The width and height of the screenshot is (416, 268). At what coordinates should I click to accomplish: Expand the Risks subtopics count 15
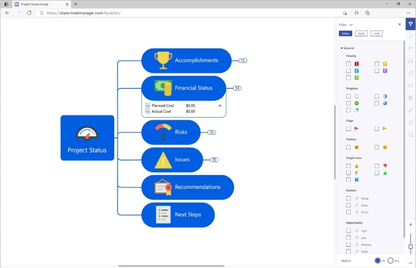click(211, 132)
